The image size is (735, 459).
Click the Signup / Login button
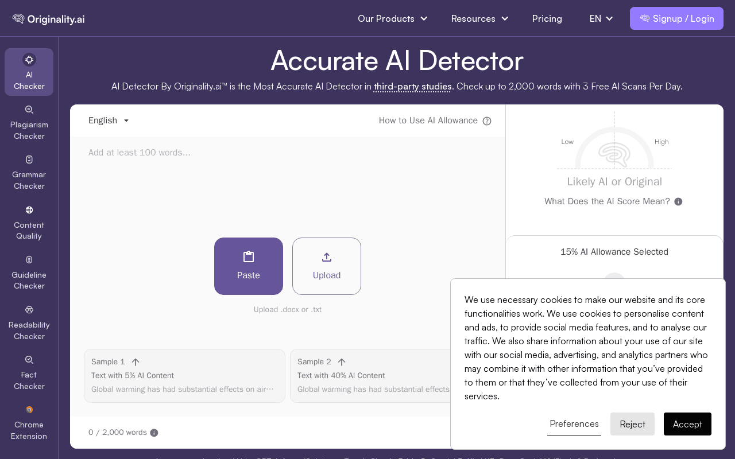point(676,18)
